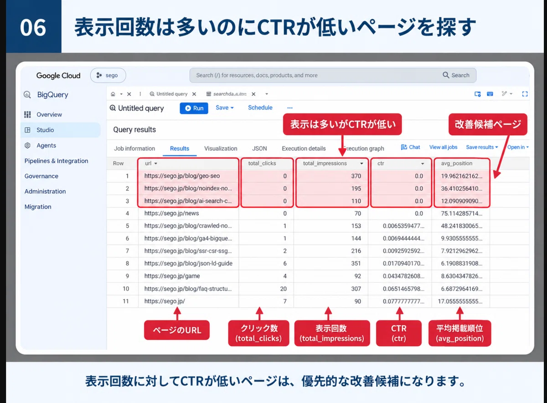This screenshot has width=547, height=403.
Task: Select the Studio sidebar icon
Action: tap(28, 130)
